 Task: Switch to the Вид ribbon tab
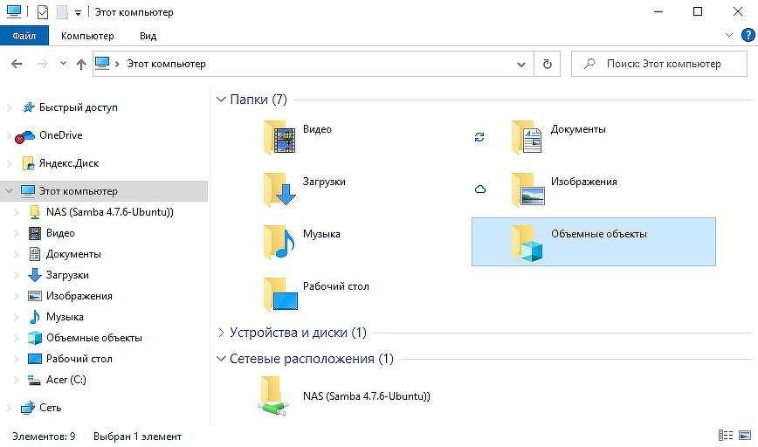[x=148, y=36]
